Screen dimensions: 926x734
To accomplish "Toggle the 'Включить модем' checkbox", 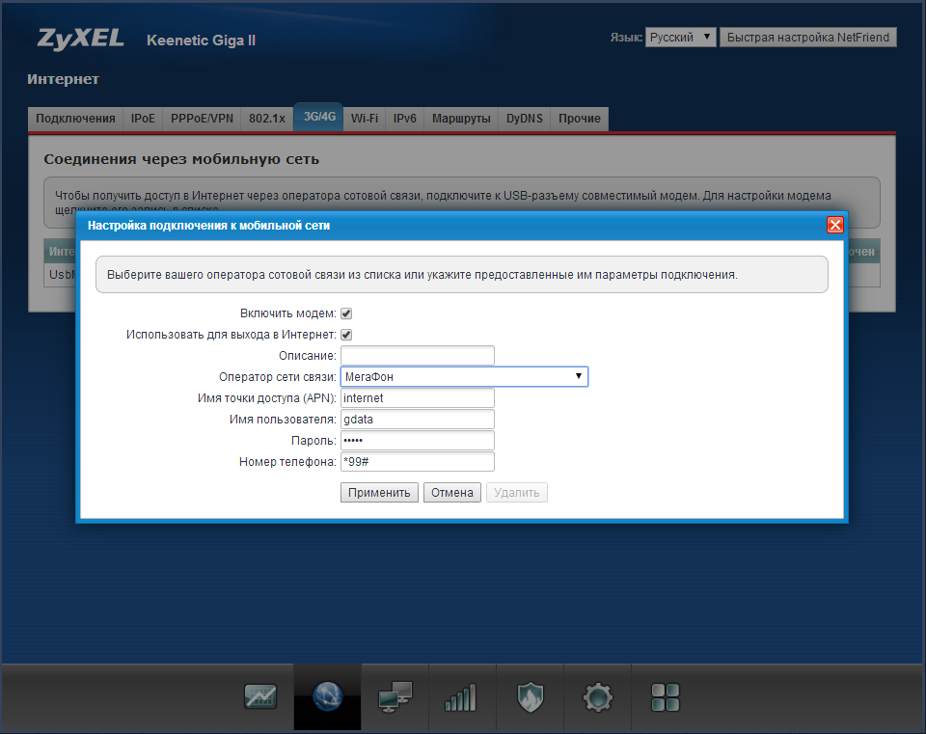I will tap(346, 313).
